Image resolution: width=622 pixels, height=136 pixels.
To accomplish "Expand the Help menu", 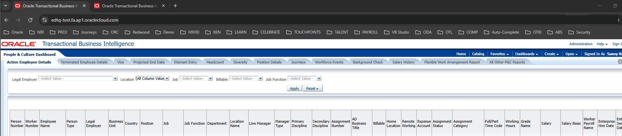I will click(602, 44).
